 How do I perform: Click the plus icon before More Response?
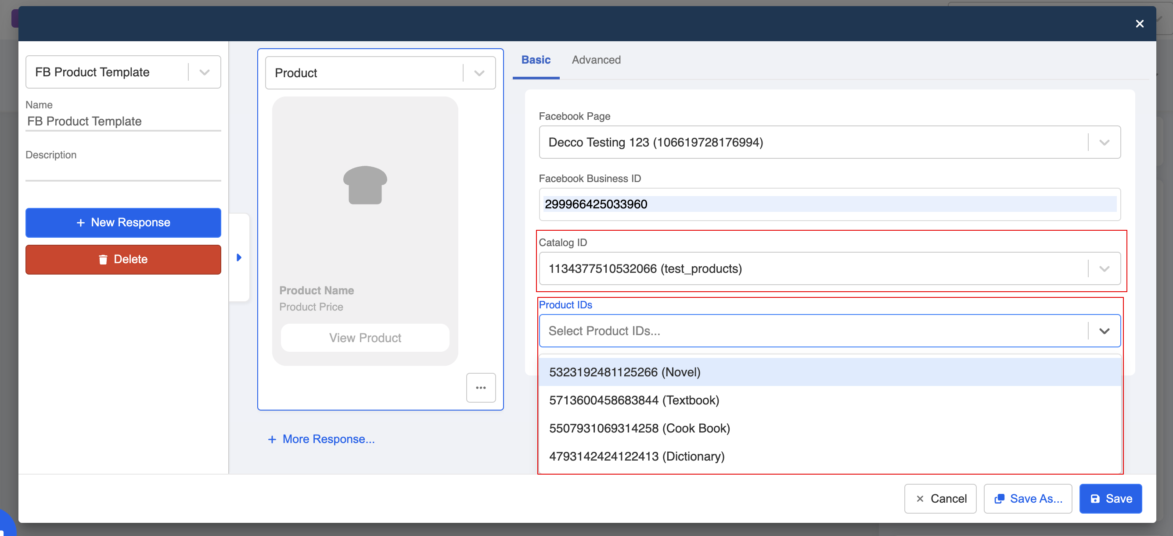[x=272, y=439]
